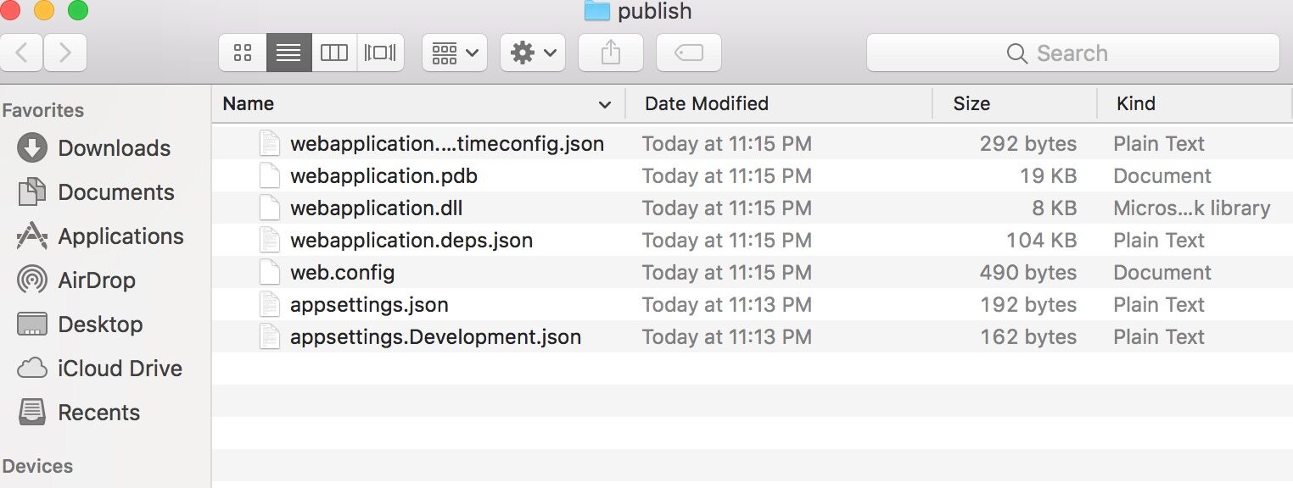This screenshot has width=1293, height=488.
Task: Select Downloads in the sidebar
Action: pos(113,148)
